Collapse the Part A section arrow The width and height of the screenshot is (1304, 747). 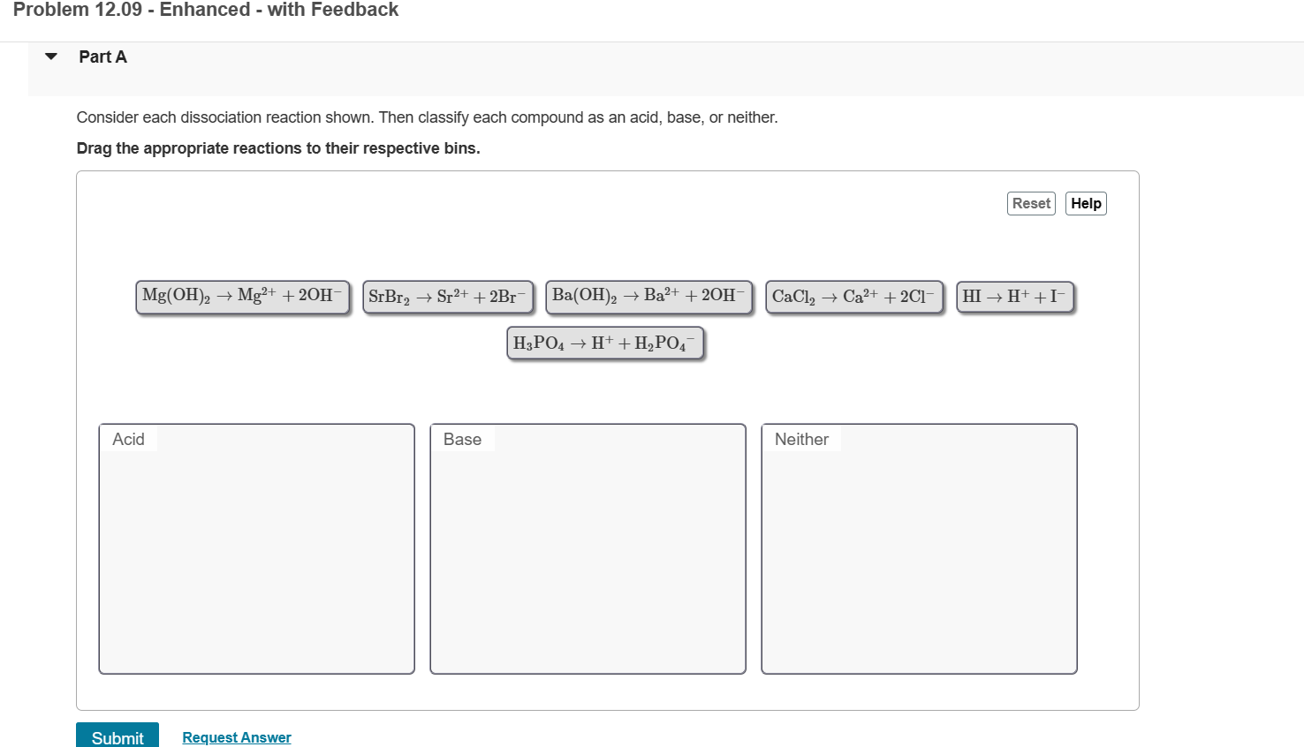(x=50, y=56)
